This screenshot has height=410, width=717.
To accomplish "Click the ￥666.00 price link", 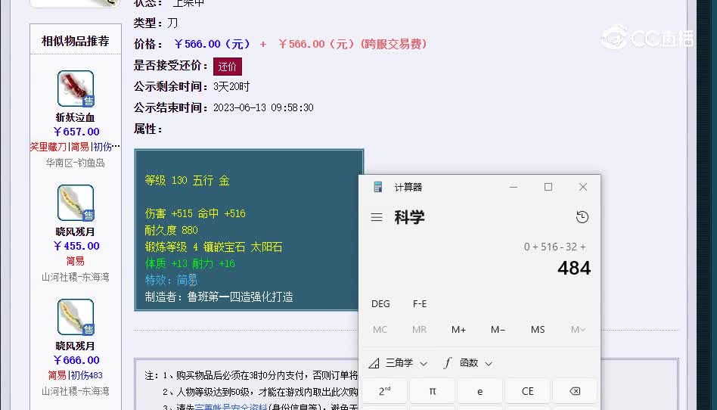I will (x=76, y=361).
